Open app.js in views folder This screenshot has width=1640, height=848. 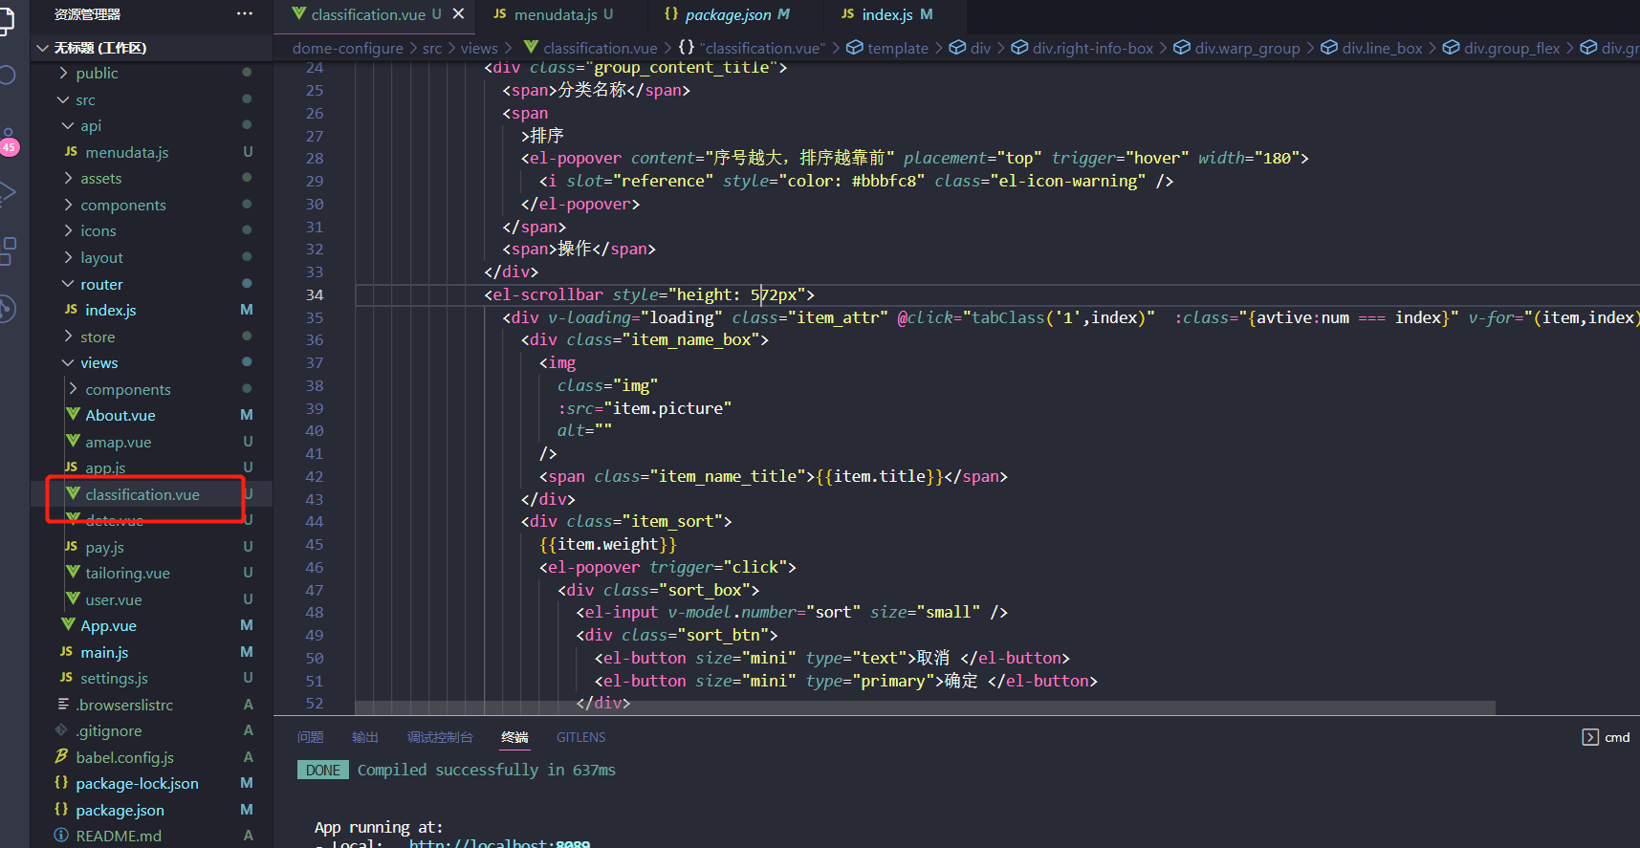pos(105,467)
